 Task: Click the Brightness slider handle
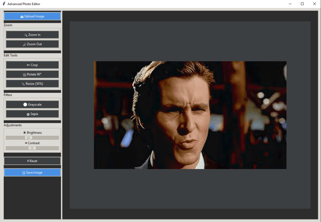coord(29,138)
